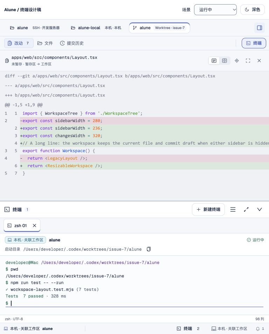
Task: Click the file icon beside Layout.tsx path
Action: pyautogui.click(x=7, y=61)
